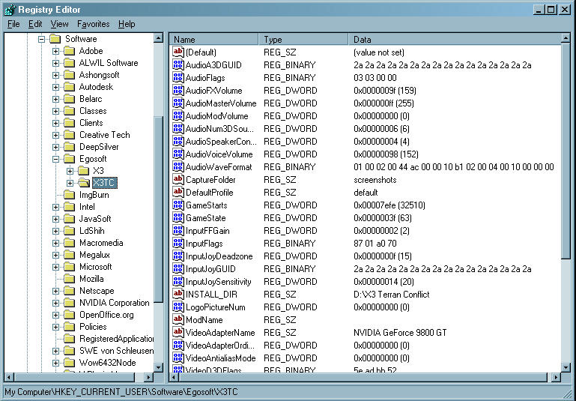Image resolution: width=576 pixels, height=401 pixels.
Task: Click the 'D:\X3 Terran Conflict' data cell
Action: (391, 295)
